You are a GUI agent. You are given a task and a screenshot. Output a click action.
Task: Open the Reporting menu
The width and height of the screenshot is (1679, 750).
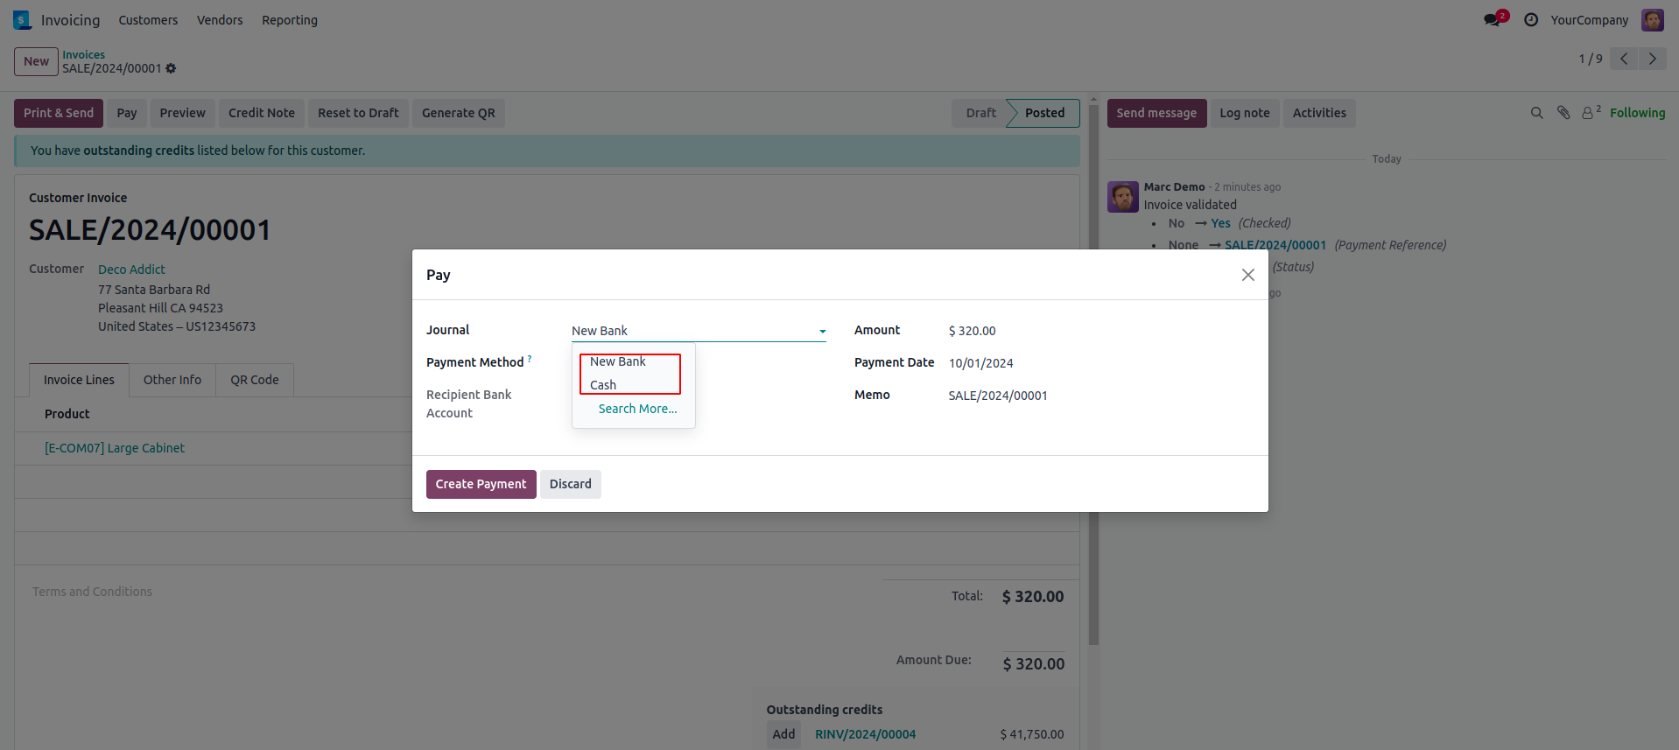(x=290, y=20)
